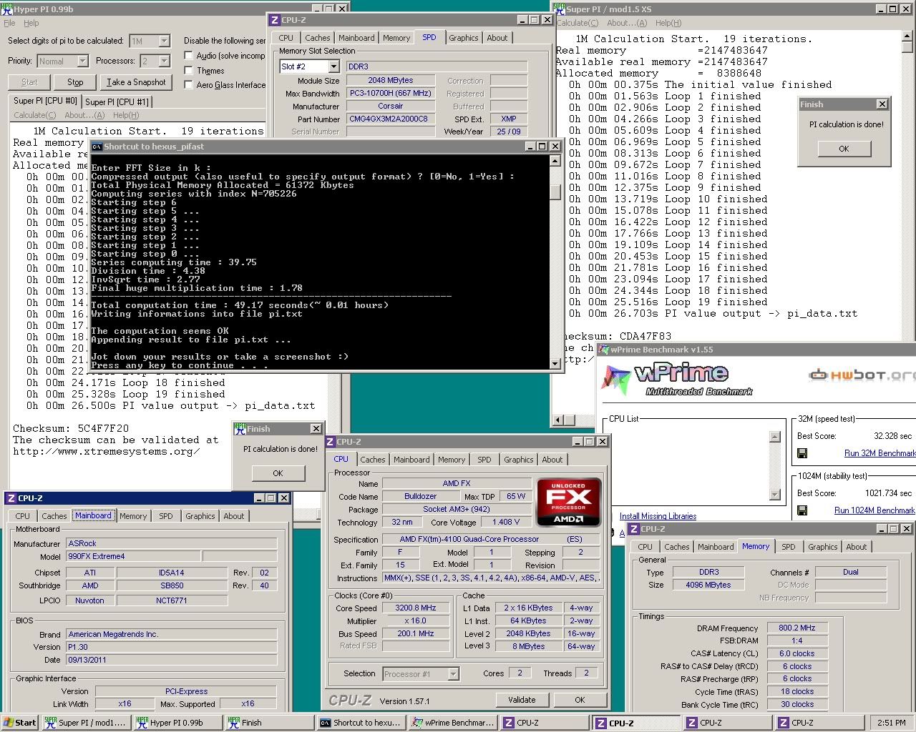916x732 pixels.
Task: Click Super PI / mod1.5 XS title bar icon
Action: pyautogui.click(x=560, y=9)
